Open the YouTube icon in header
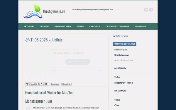176x110 pixels. [x=146, y=10]
